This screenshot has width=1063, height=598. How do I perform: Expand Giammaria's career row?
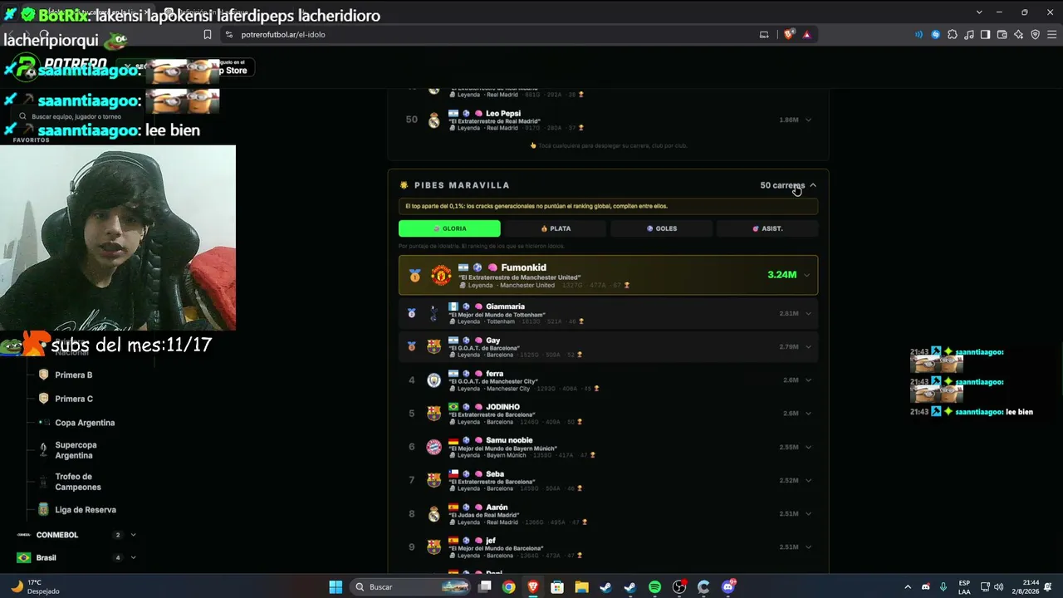click(808, 313)
